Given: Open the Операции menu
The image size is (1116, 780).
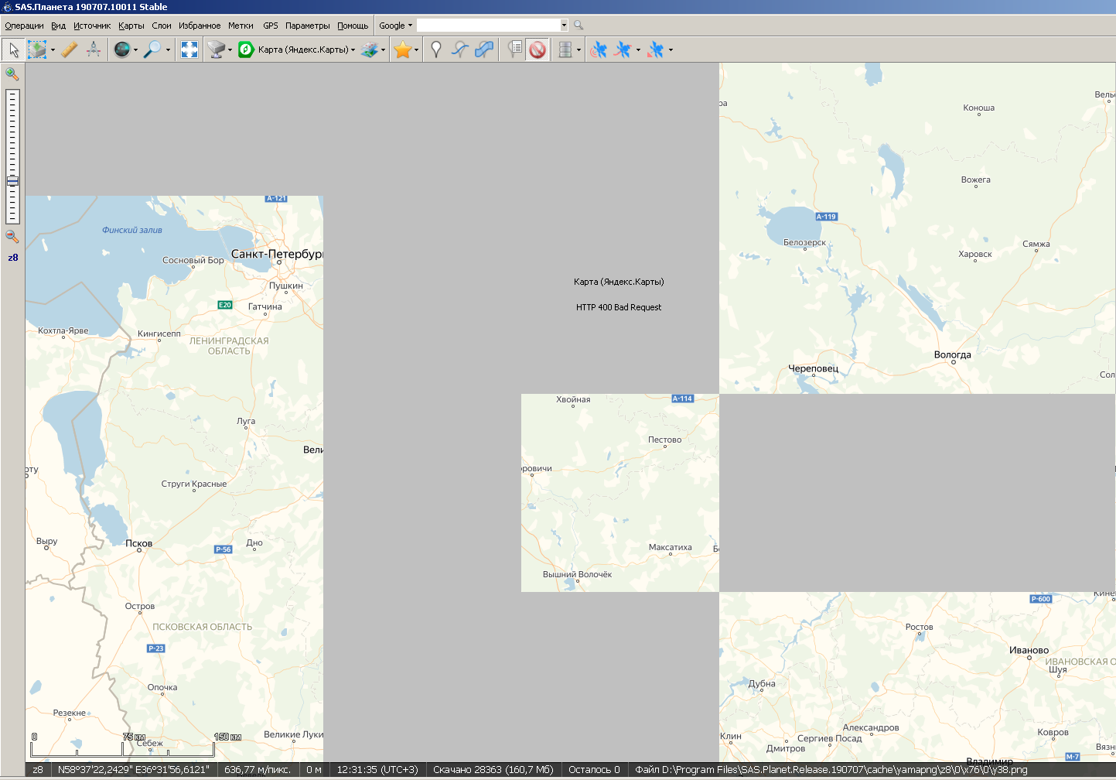Looking at the screenshot, I should [x=24, y=26].
